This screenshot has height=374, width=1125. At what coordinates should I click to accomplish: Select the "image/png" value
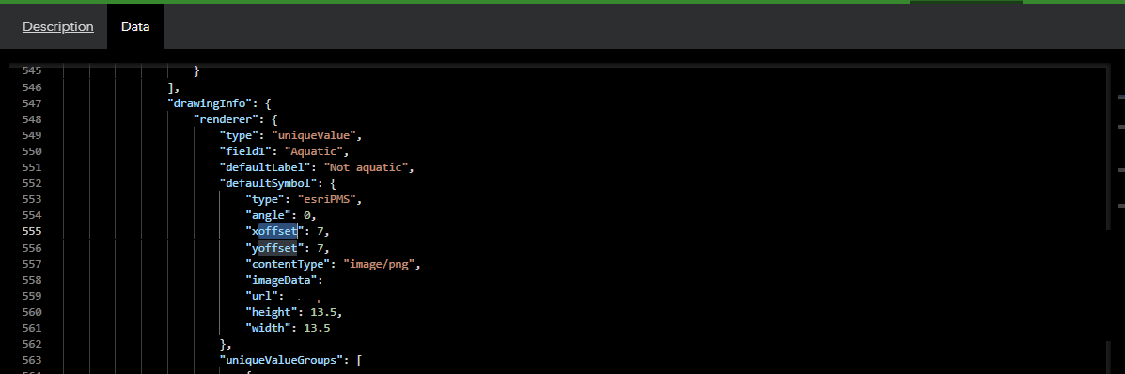click(379, 263)
